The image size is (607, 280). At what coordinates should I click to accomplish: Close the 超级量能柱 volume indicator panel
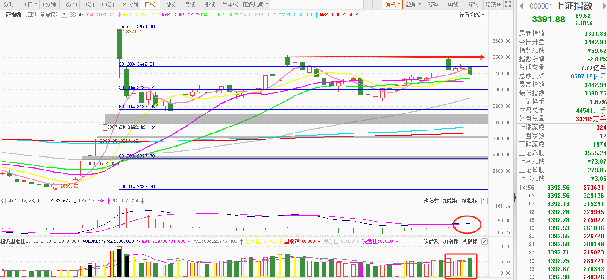[484, 241]
